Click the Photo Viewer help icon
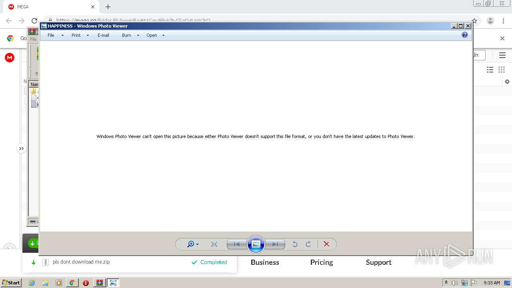Screen dimensions: 512x288 [464, 35]
